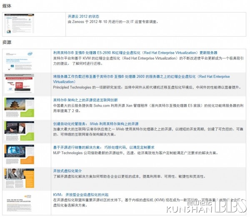Open the 创建自动化托管服务 iWeb link
This screenshot has height=217, width=250.
(95, 124)
